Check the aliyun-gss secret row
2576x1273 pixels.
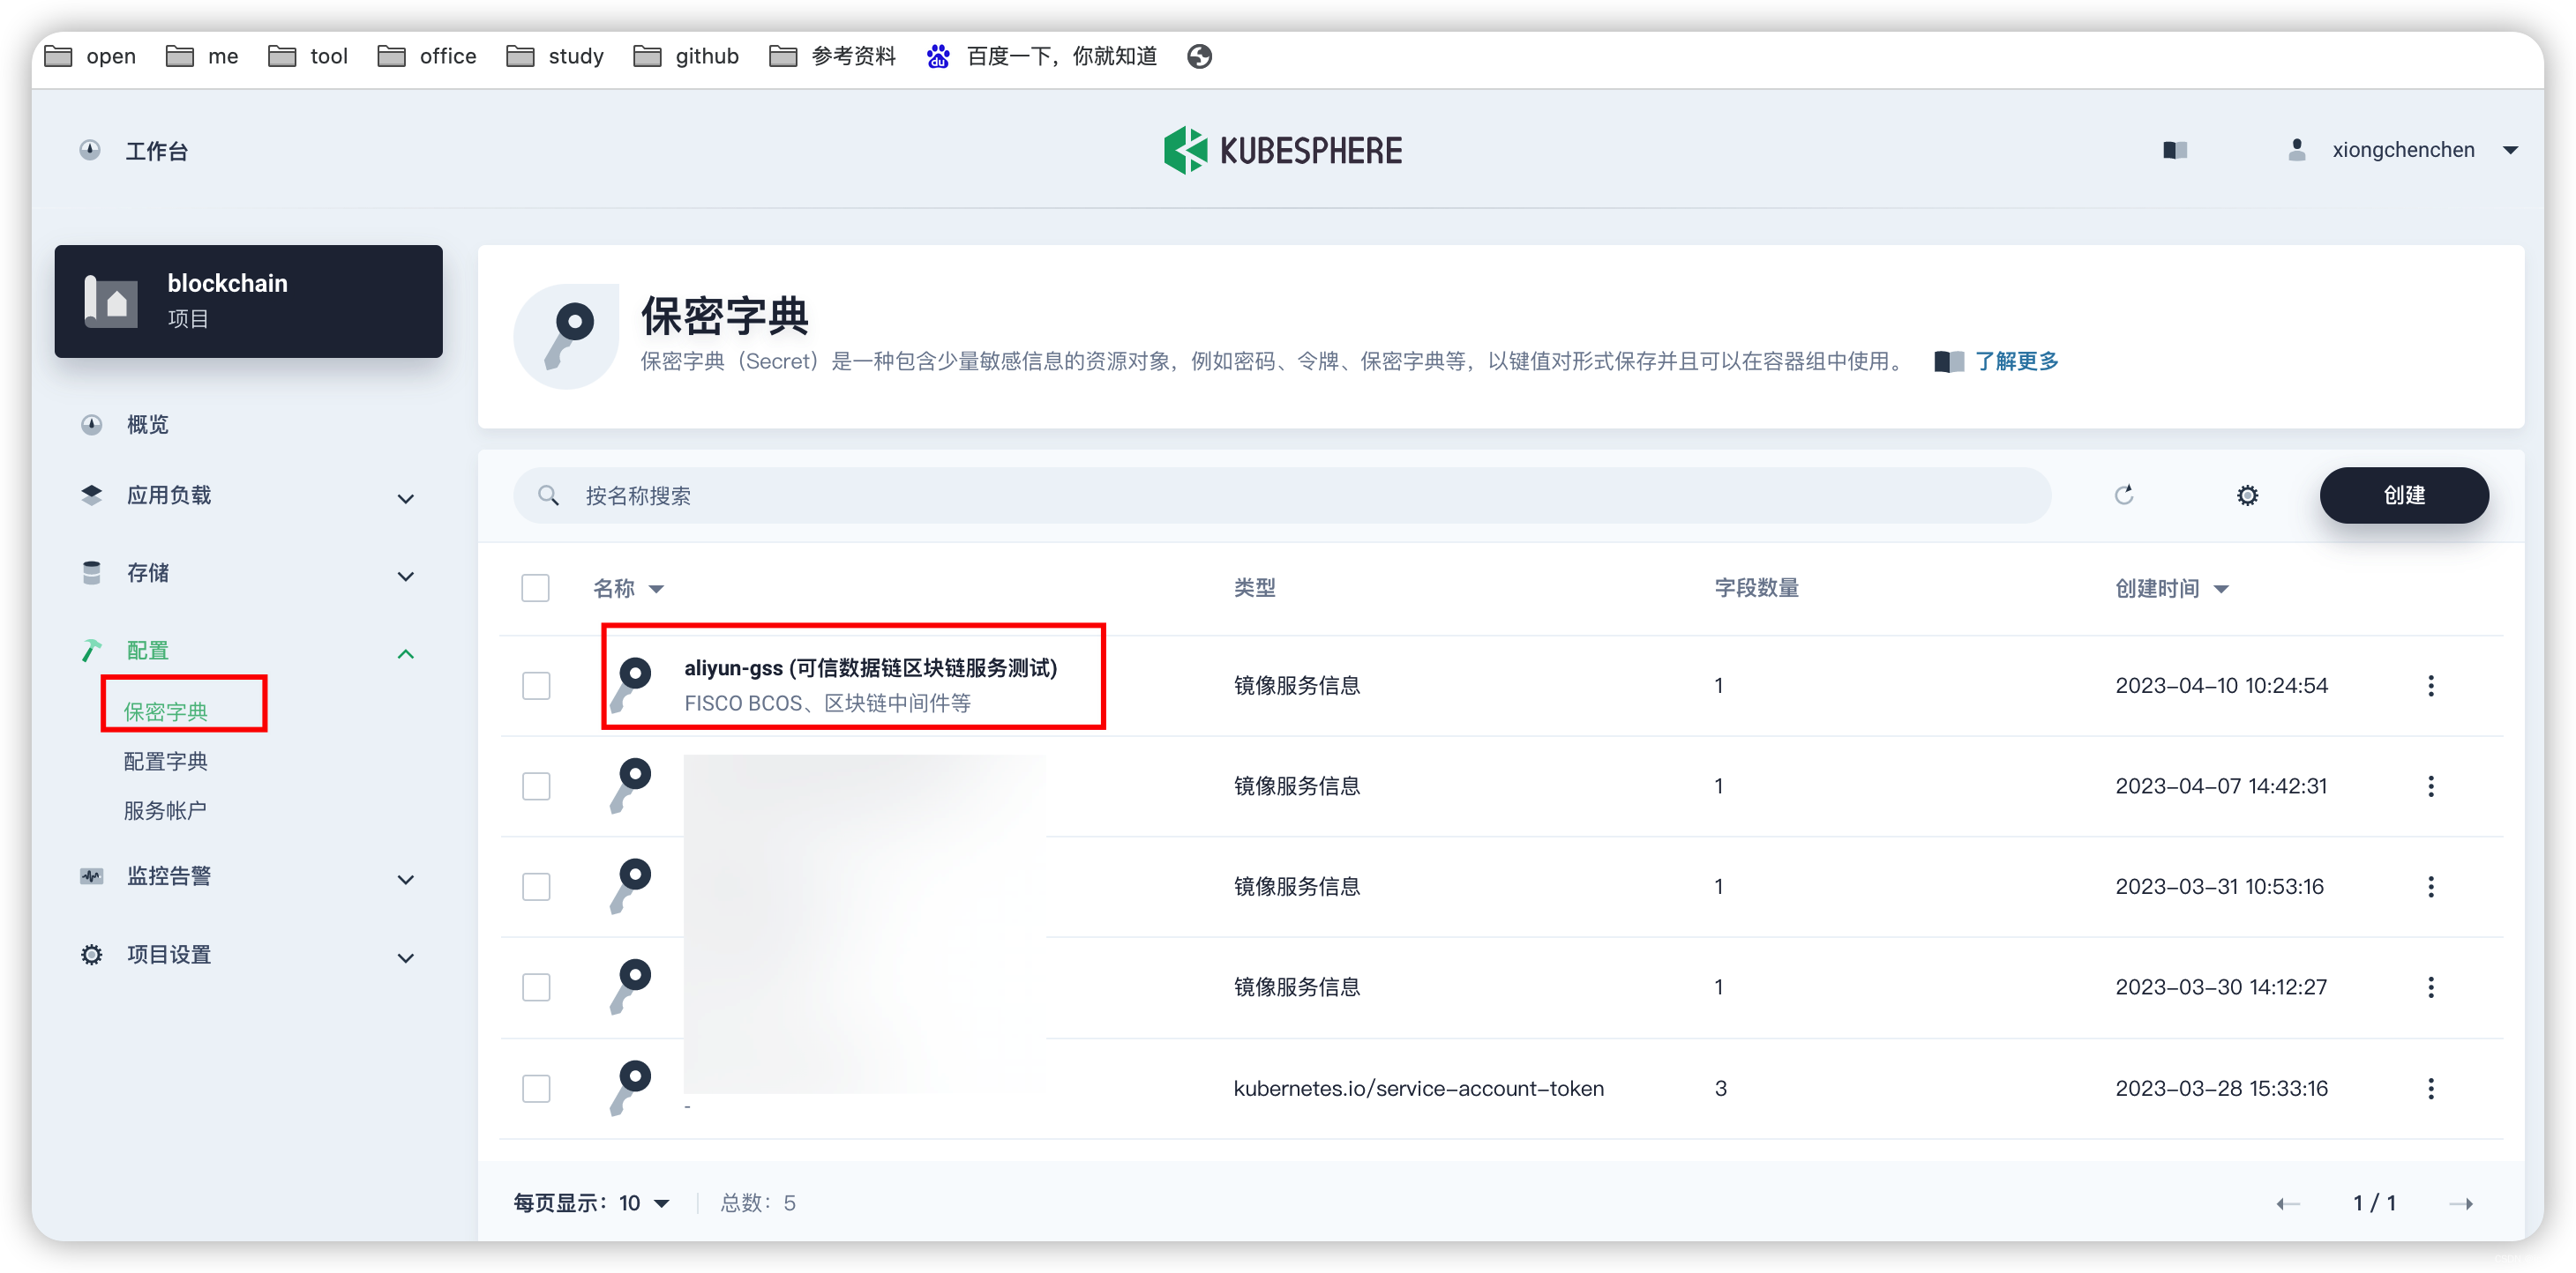(536, 686)
